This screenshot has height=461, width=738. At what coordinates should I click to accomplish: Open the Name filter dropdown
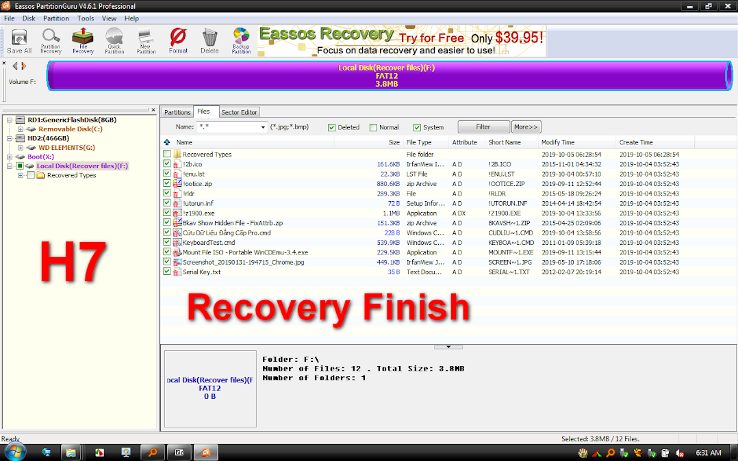(263, 127)
